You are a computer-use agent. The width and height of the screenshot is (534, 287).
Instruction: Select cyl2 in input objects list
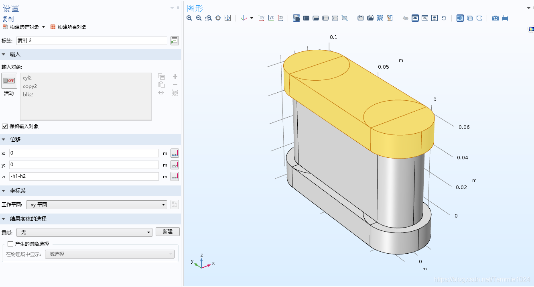coord(27,78)
